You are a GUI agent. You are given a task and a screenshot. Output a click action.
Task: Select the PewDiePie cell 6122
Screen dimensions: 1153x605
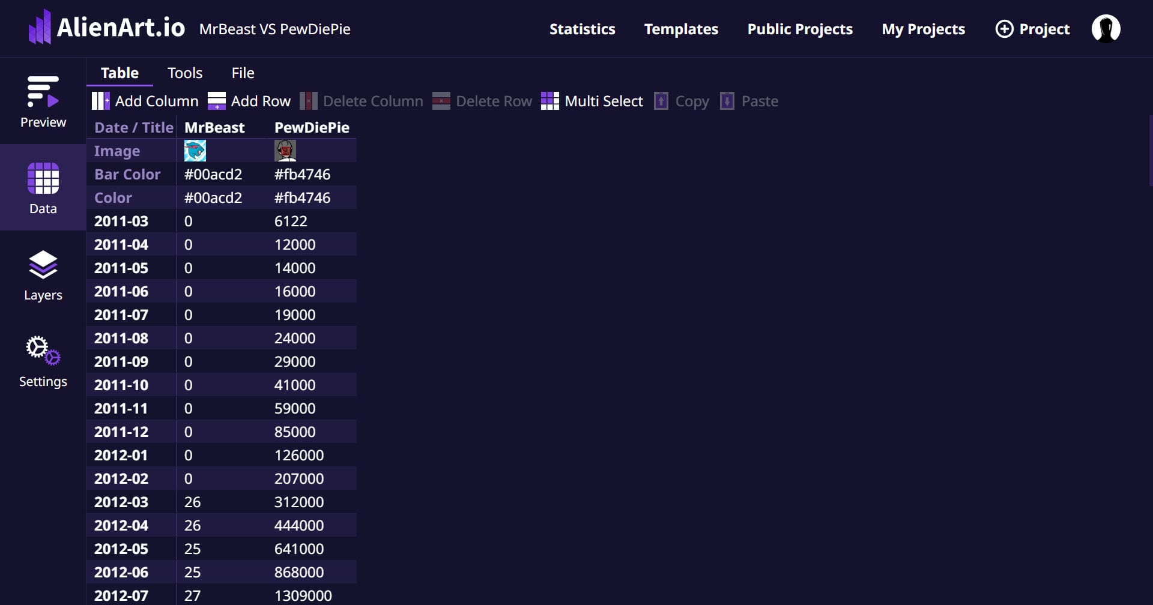pyautogui.click(x=311, y=221)
